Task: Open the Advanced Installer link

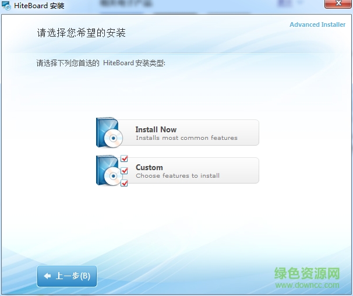Action: pyautogui.click(x=317, y=24)
